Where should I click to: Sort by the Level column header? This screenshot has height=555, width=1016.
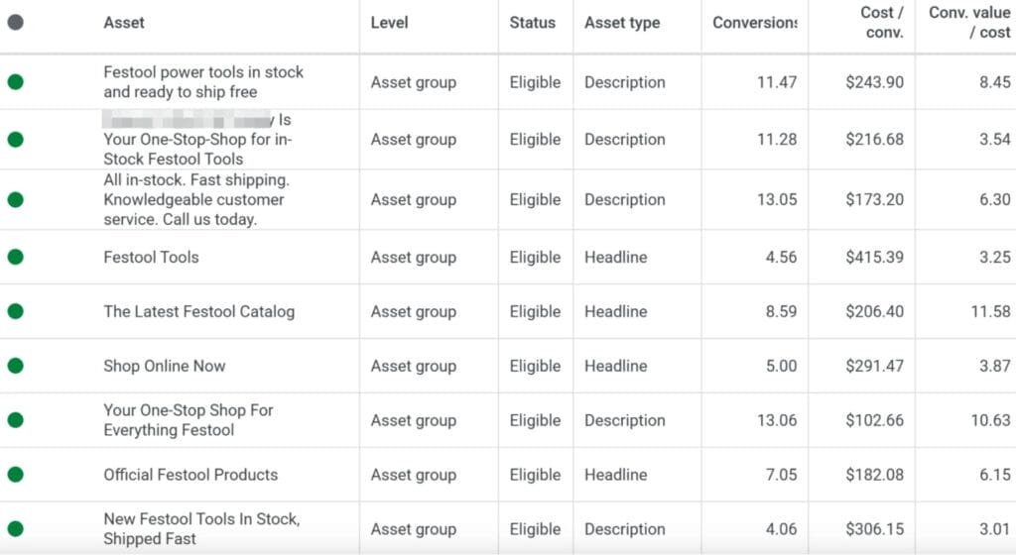point(389,23)
